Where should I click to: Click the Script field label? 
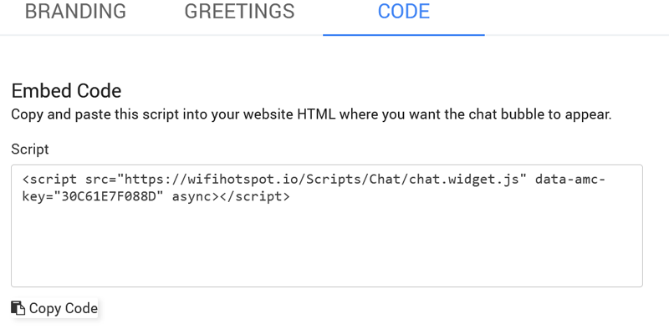point(30,149)
